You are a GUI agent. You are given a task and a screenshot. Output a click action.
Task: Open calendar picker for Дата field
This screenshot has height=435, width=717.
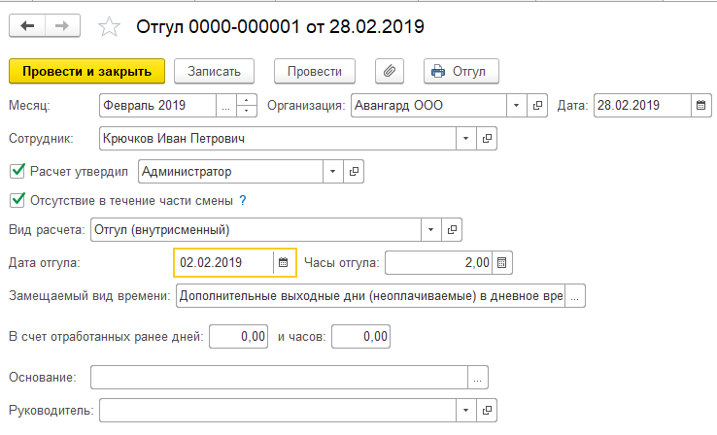tap(700, 105)
